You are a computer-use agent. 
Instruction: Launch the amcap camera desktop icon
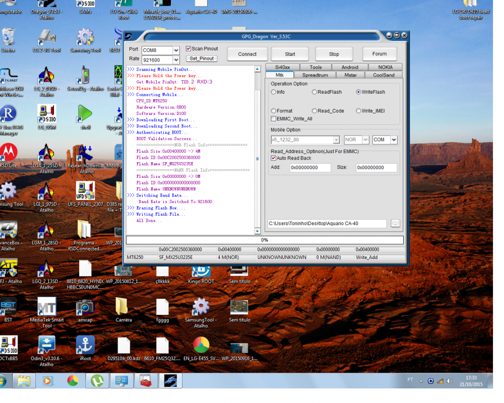pos(85,307)
